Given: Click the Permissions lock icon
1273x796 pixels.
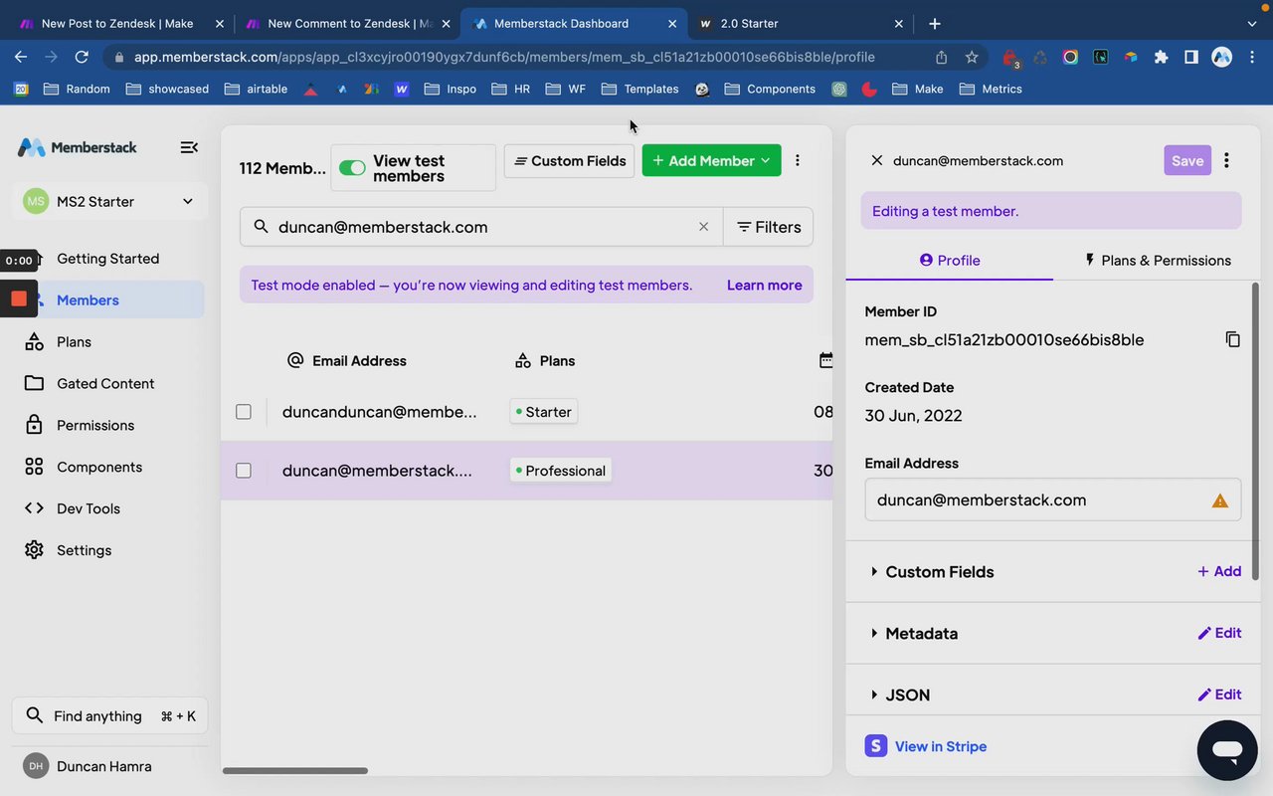Looking at the screenshot, I should click(34, 425).
